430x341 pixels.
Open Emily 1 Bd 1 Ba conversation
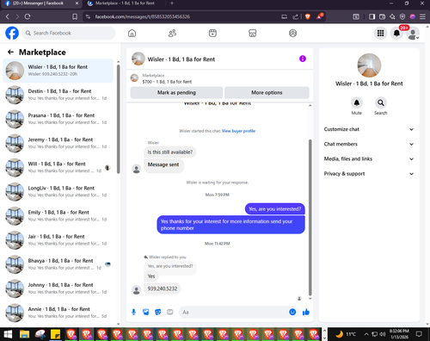pos(58,216)
